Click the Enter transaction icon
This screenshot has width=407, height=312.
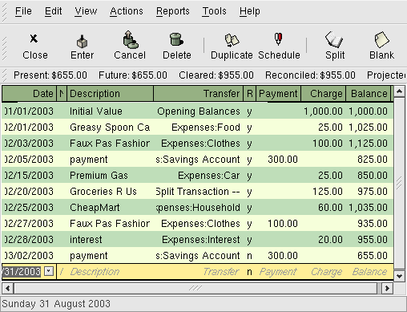(x=82, y=41)
